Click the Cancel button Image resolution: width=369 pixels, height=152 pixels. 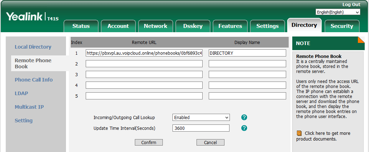tap(210, 142)
